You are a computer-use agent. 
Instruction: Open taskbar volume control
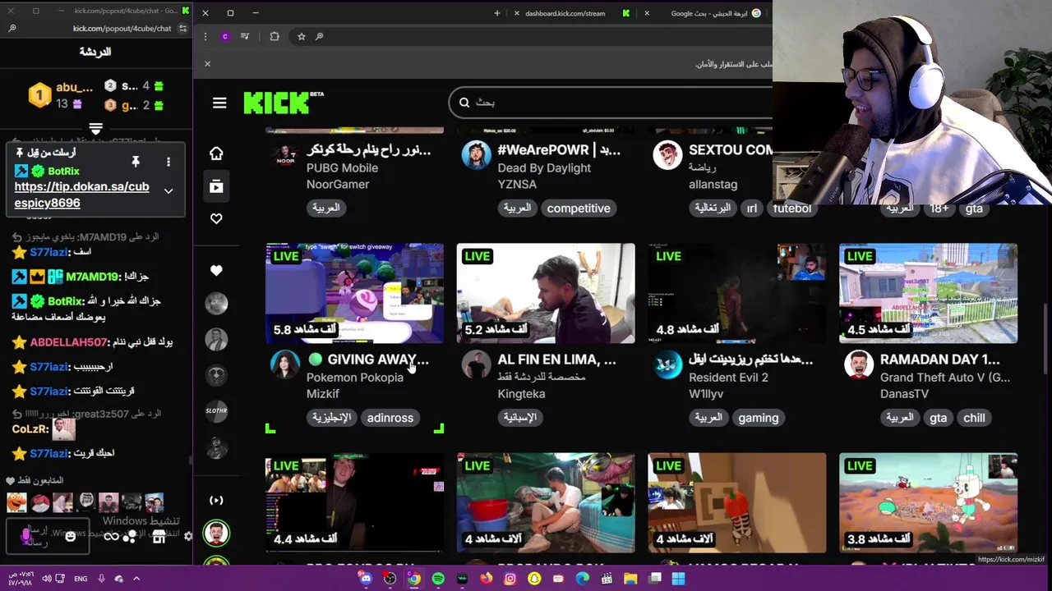point(47,579)
